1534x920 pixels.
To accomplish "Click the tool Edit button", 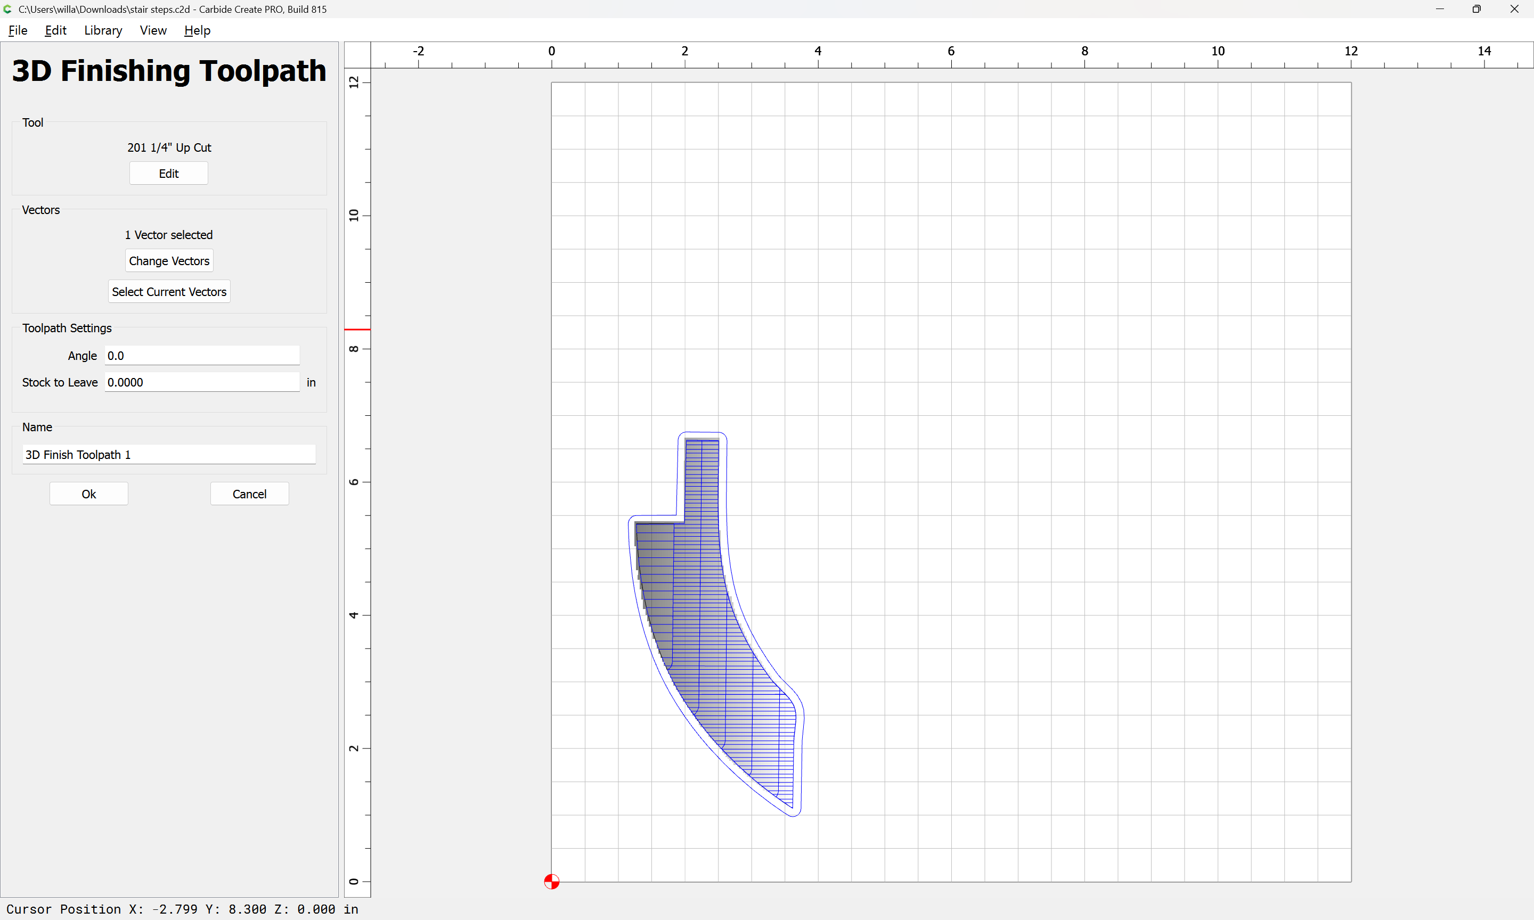I will point(169,174).
